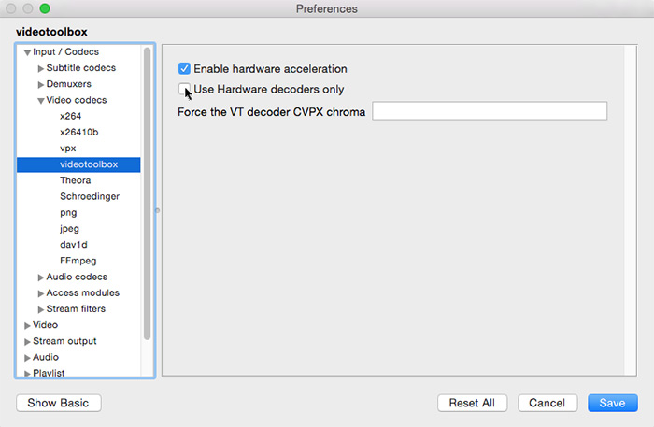Select the Stream output label
The height and width of the screenshot is (427, 654).
[x=64, y=341]
